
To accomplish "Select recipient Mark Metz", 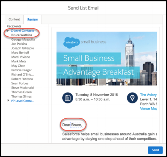I will pyautogui.click(x=19, y=61).
